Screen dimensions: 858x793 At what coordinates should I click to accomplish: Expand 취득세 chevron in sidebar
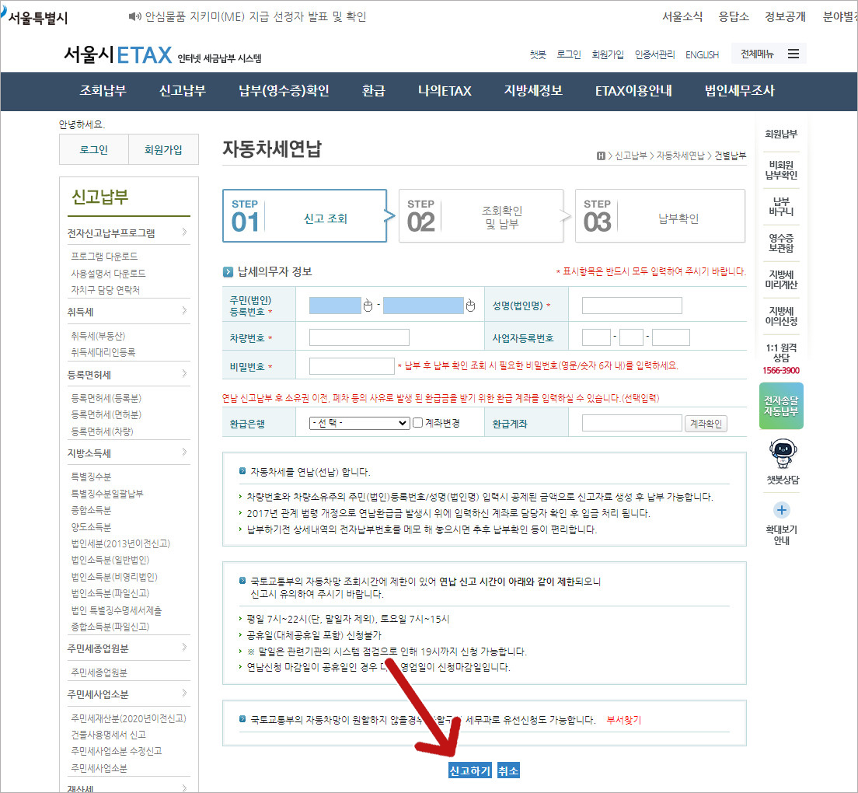tap(184, 311)
